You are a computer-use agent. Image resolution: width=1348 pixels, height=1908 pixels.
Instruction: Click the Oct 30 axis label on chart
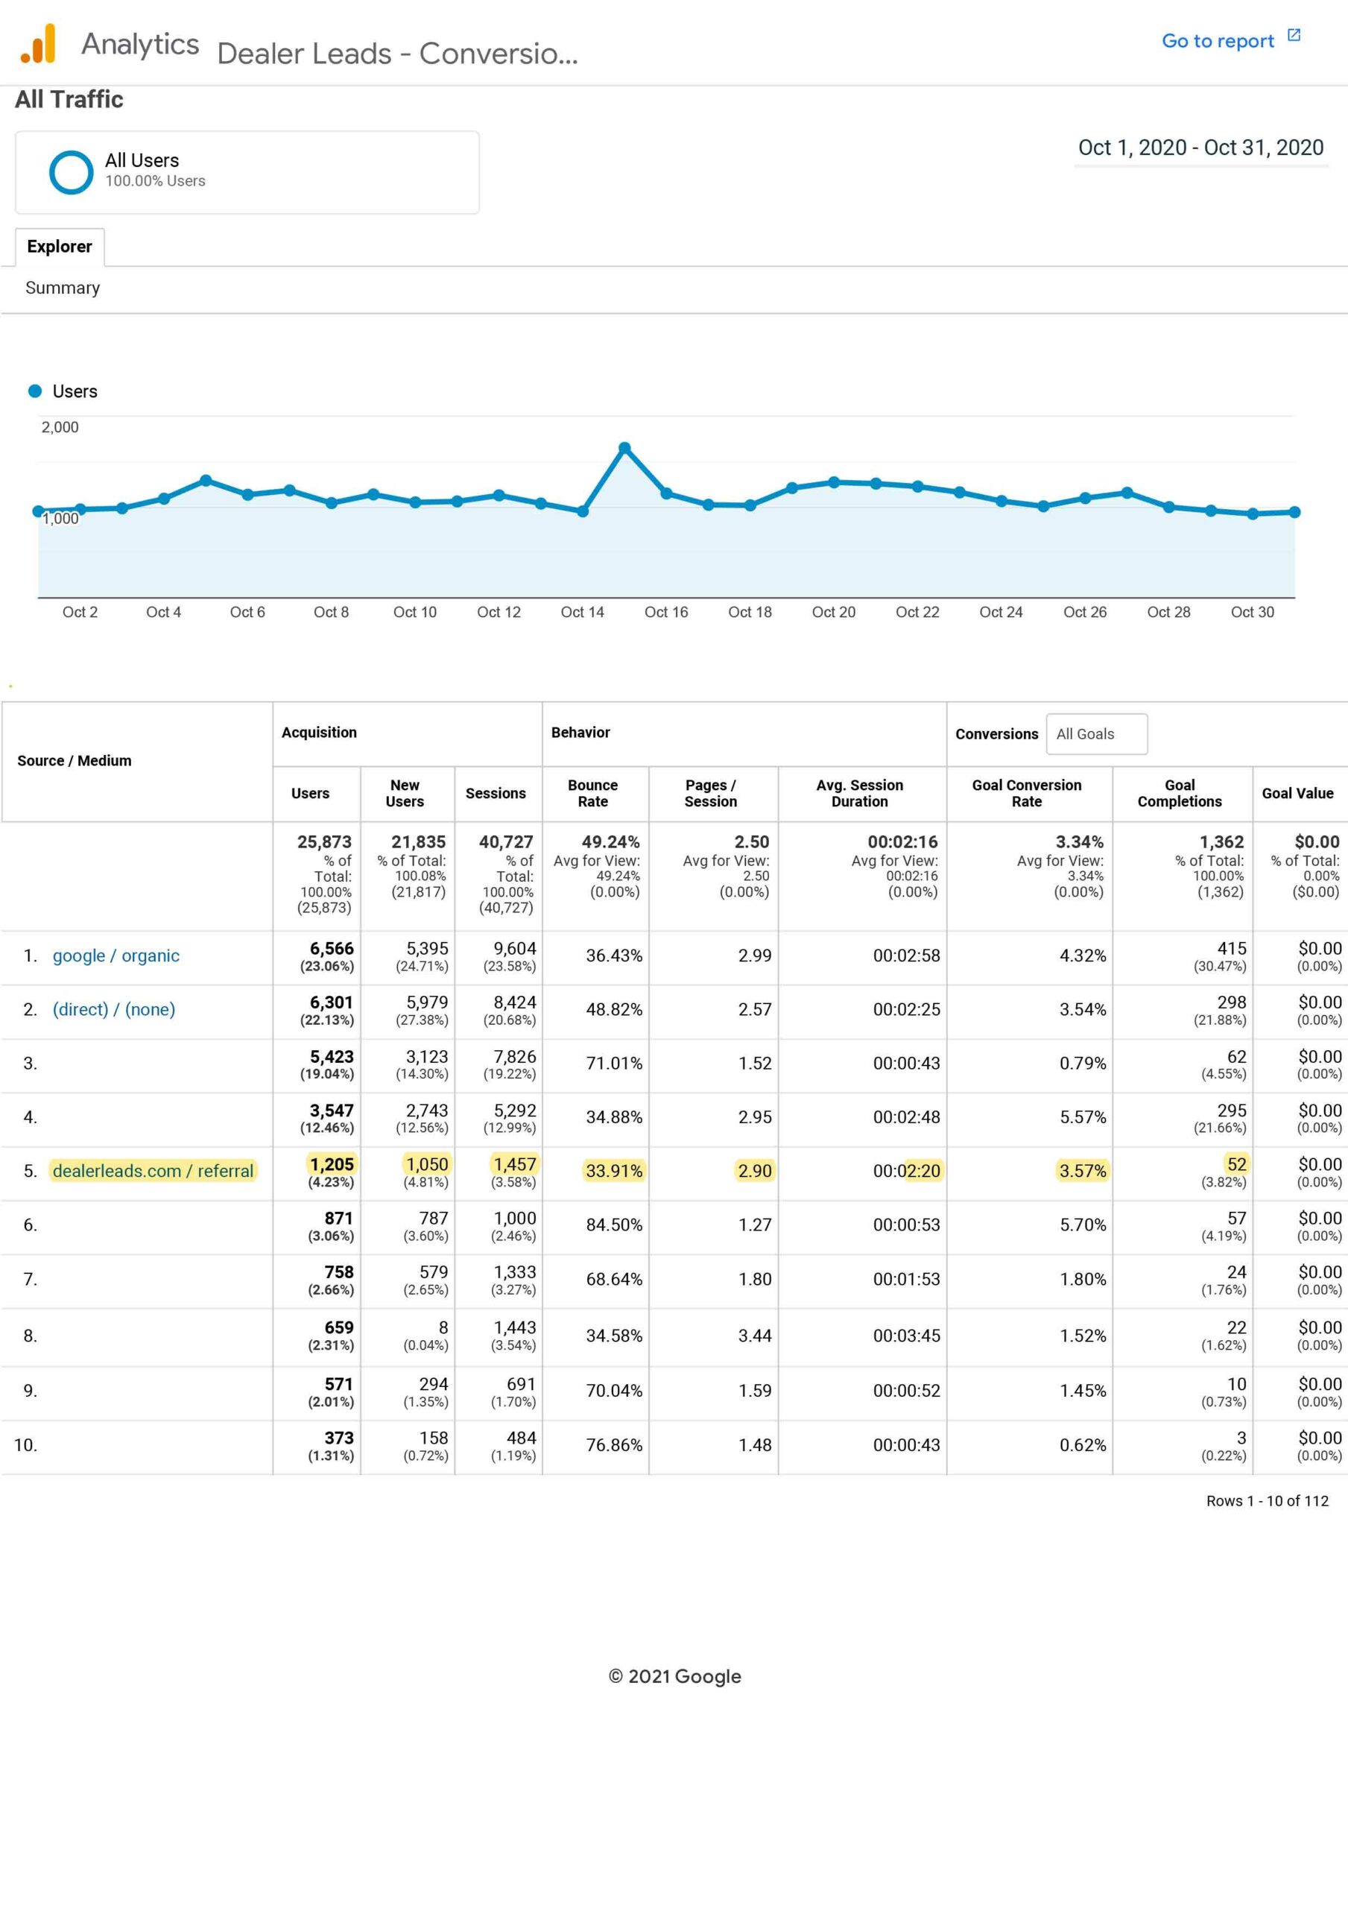[x=1252, y=612]
